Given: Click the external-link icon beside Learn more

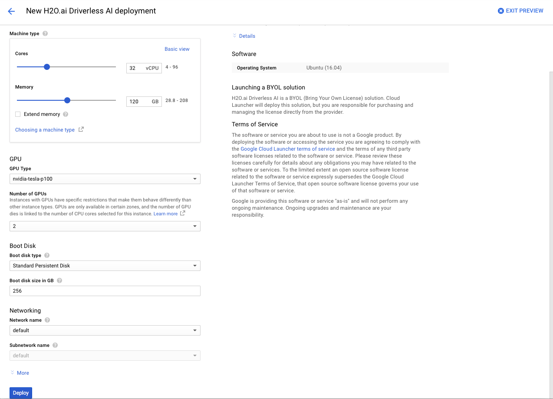Looking at the screenshot, I should point(181,213).
